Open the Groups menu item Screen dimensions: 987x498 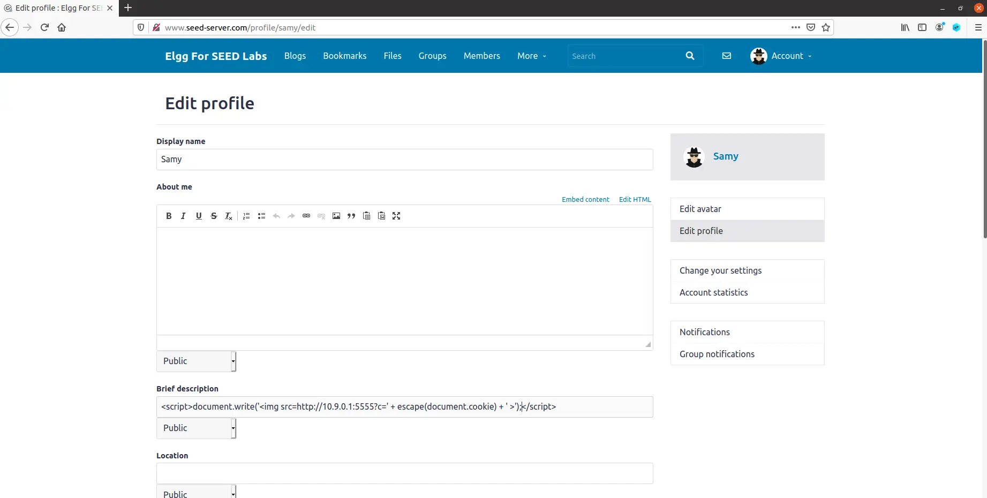[433, 56]
